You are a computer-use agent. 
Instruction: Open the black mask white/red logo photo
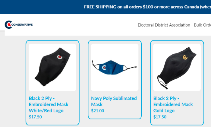click(52, 67)
